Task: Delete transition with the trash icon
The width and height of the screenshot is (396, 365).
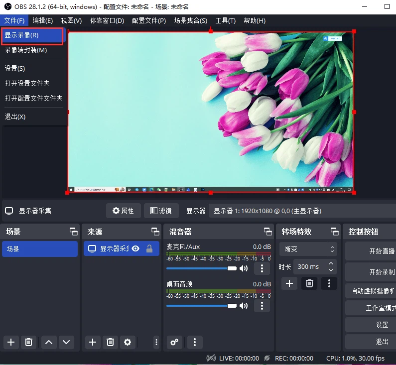Action: (309, 283)
